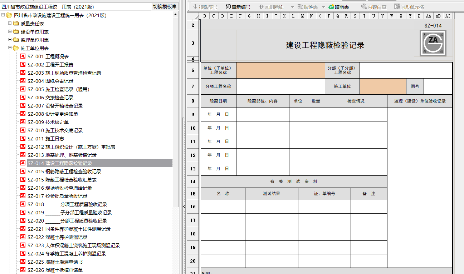This screenshot has height=274, width=464.
Task: Click the 切换模板库 switch template library button
Action: [165, 6]
